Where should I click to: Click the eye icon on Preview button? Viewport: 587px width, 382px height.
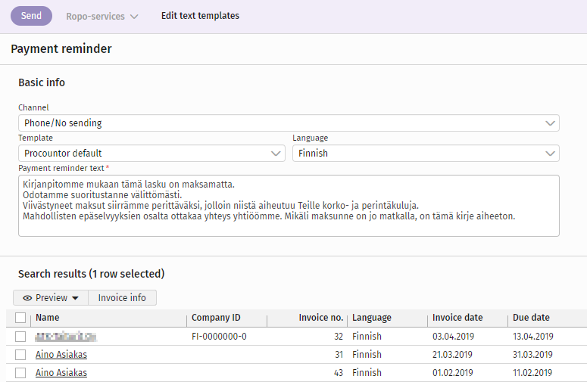[27, 298]
